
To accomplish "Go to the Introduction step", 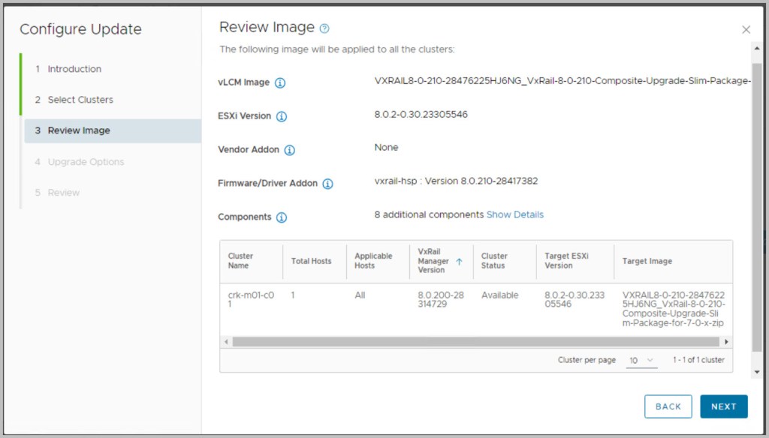I will pyautogui.click(x=74, y=69).
